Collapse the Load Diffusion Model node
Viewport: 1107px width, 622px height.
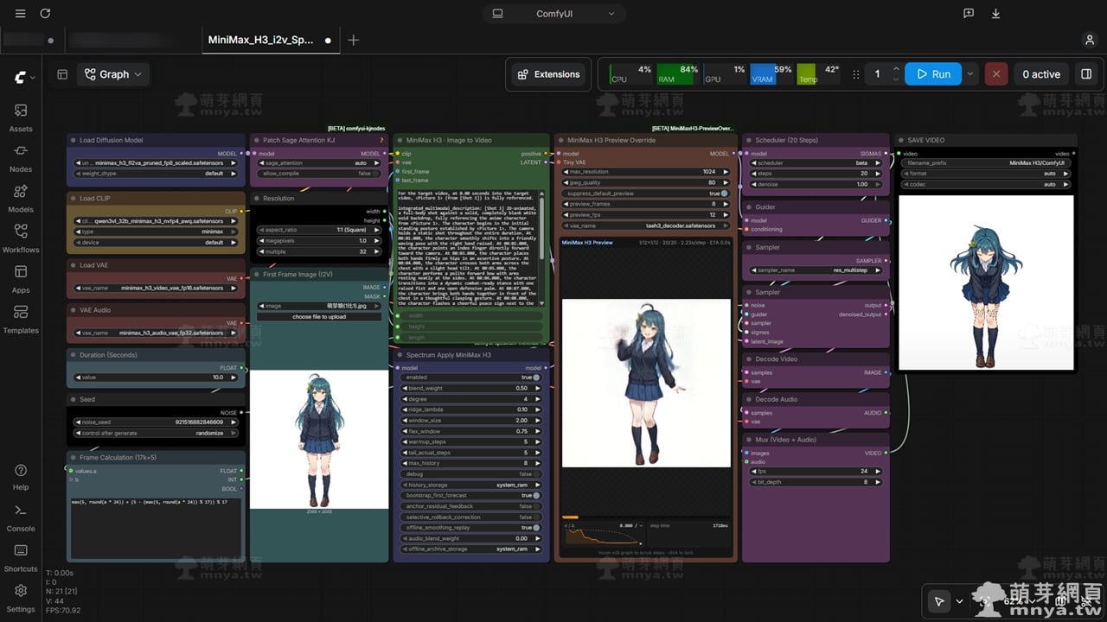tap(73, 140)
